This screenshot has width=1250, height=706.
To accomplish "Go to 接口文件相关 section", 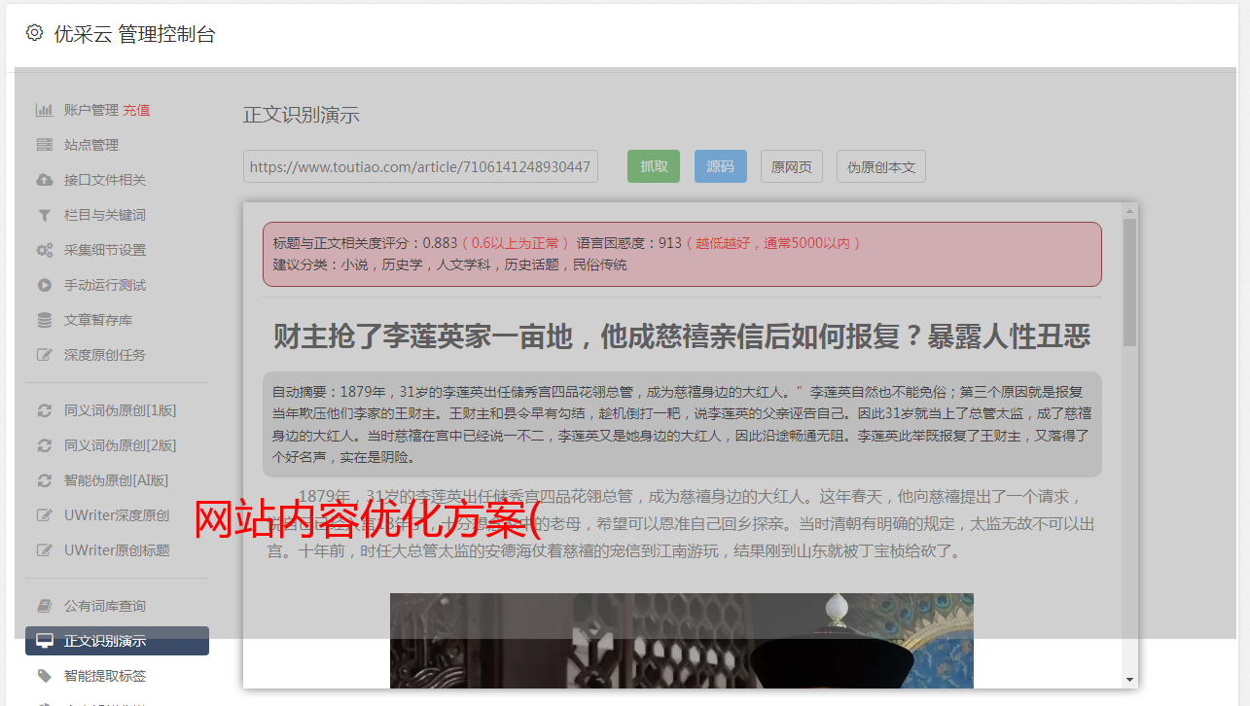I will pos(105,180).
